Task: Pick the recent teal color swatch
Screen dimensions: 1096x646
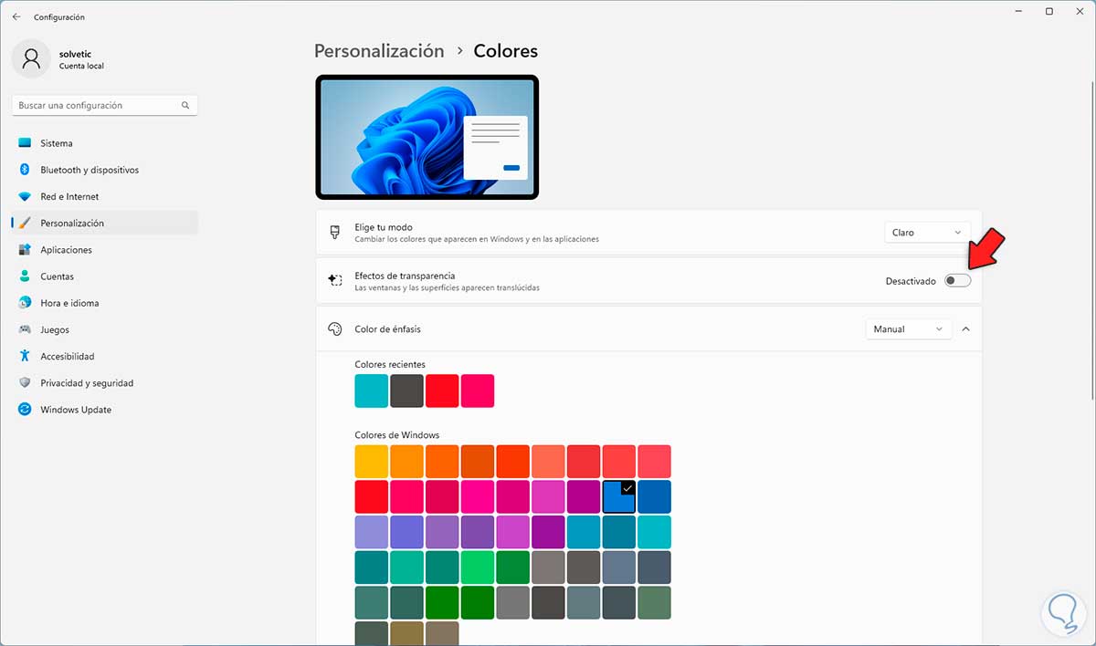Action: tap(372, 391)
